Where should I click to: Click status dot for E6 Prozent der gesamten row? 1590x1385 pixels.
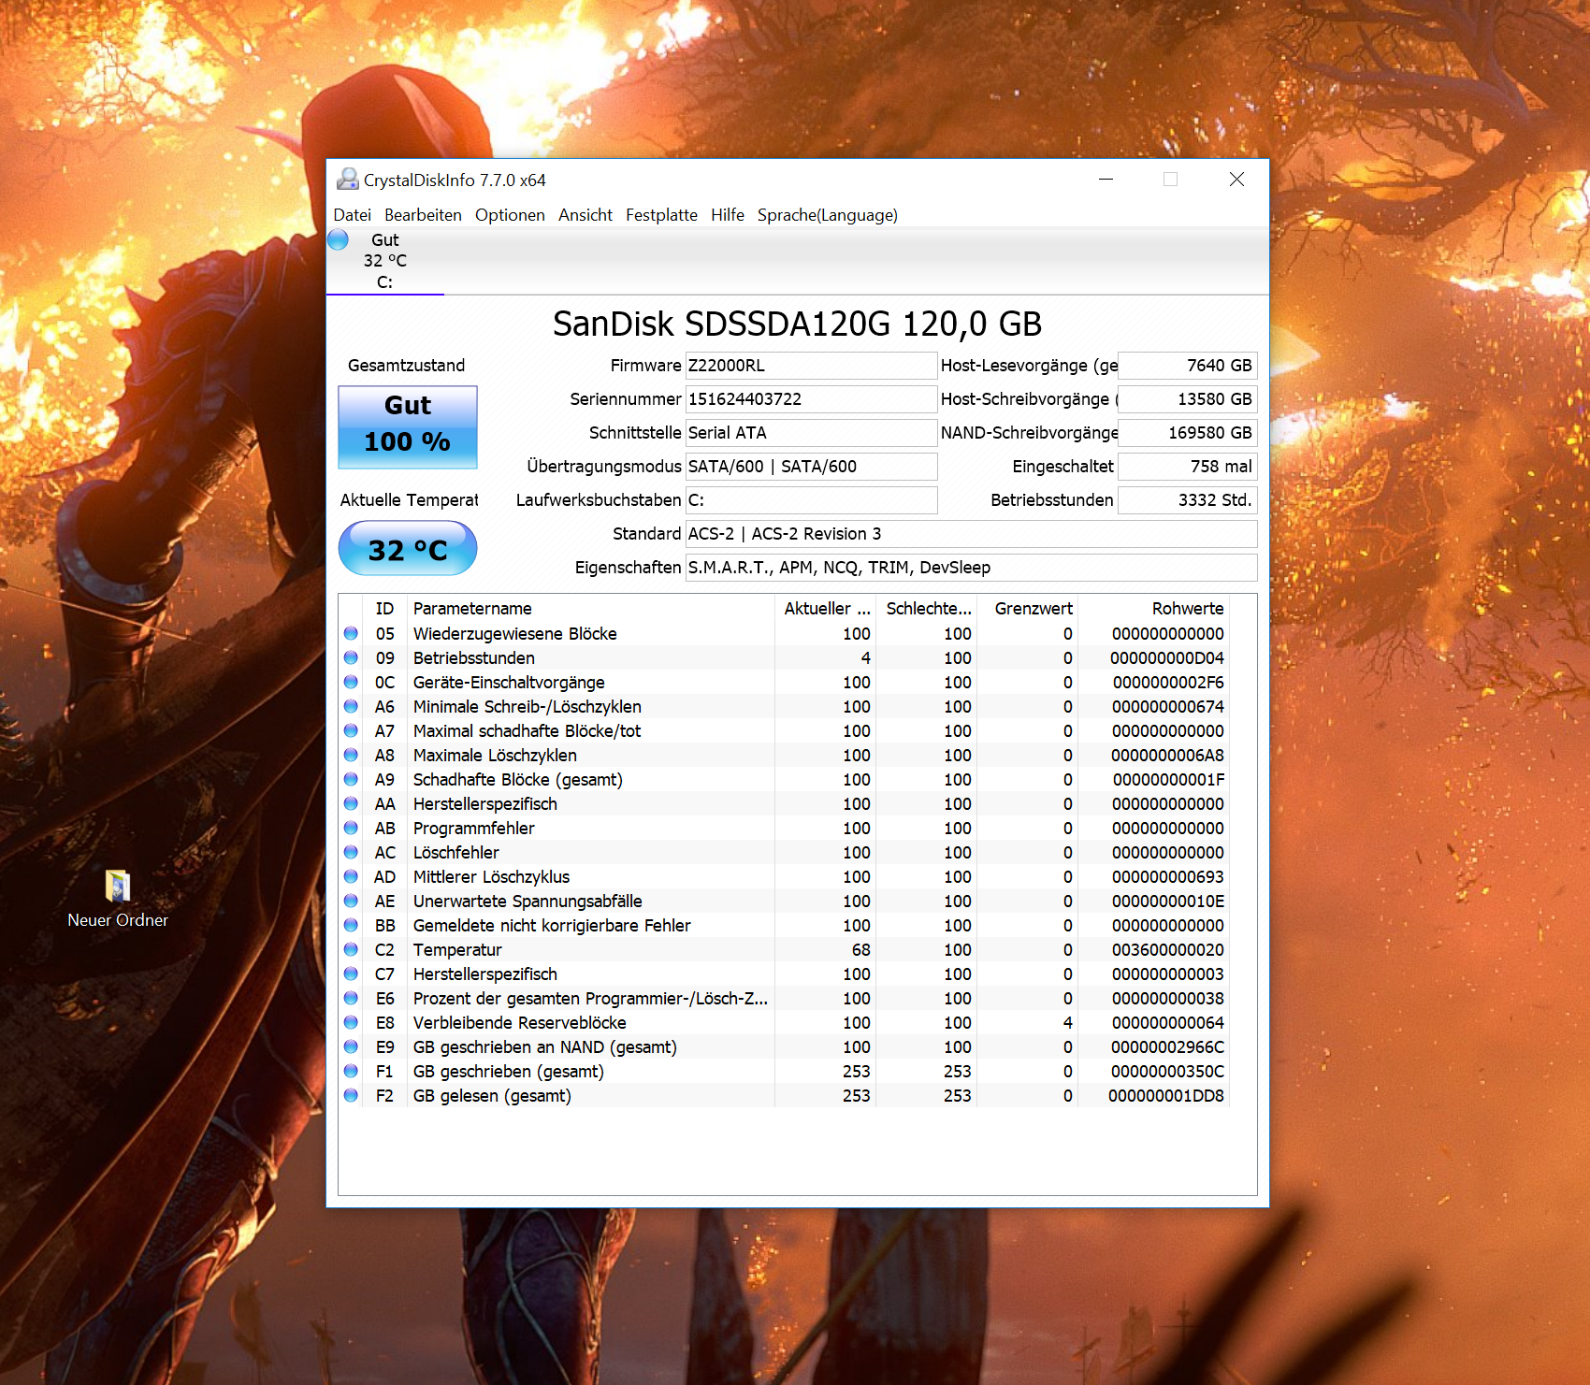point(351,998)
